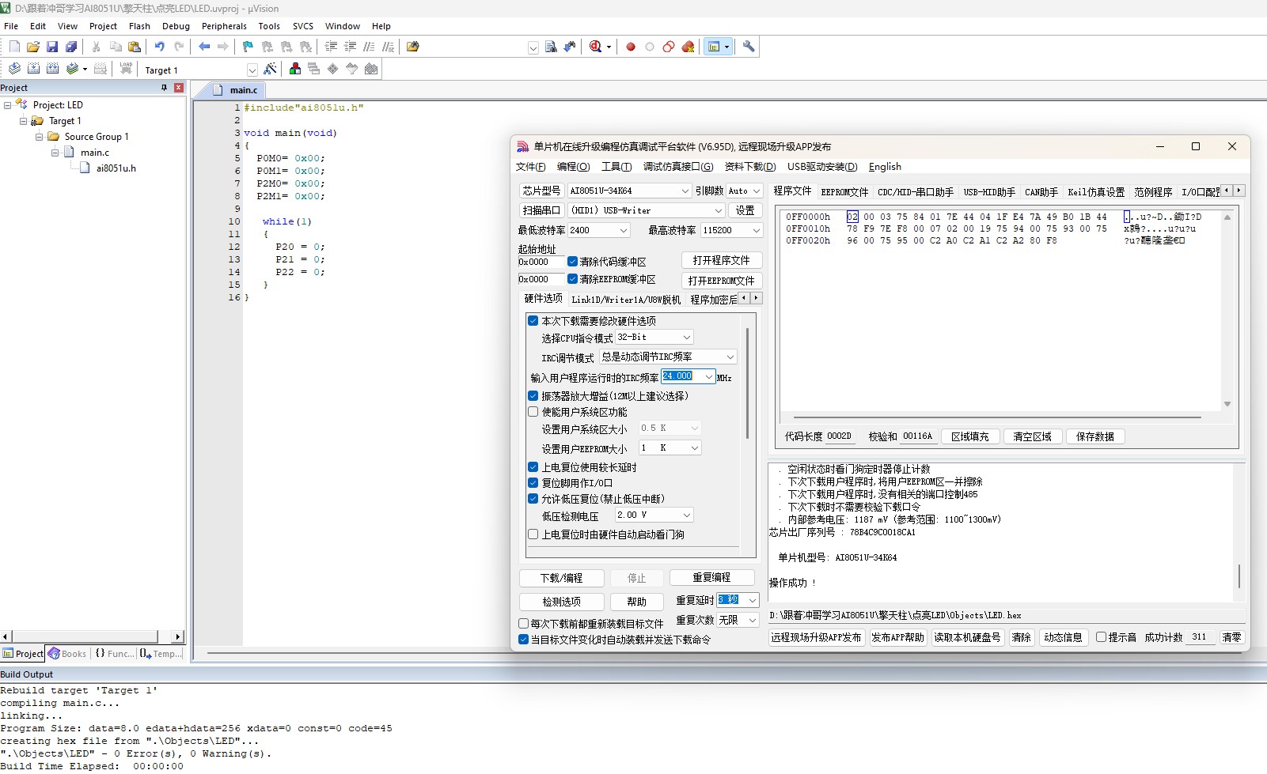Open Manage Project Items colored blocks icon
The width and height of the screenshot is (1267, 774).
click(295, 69)
